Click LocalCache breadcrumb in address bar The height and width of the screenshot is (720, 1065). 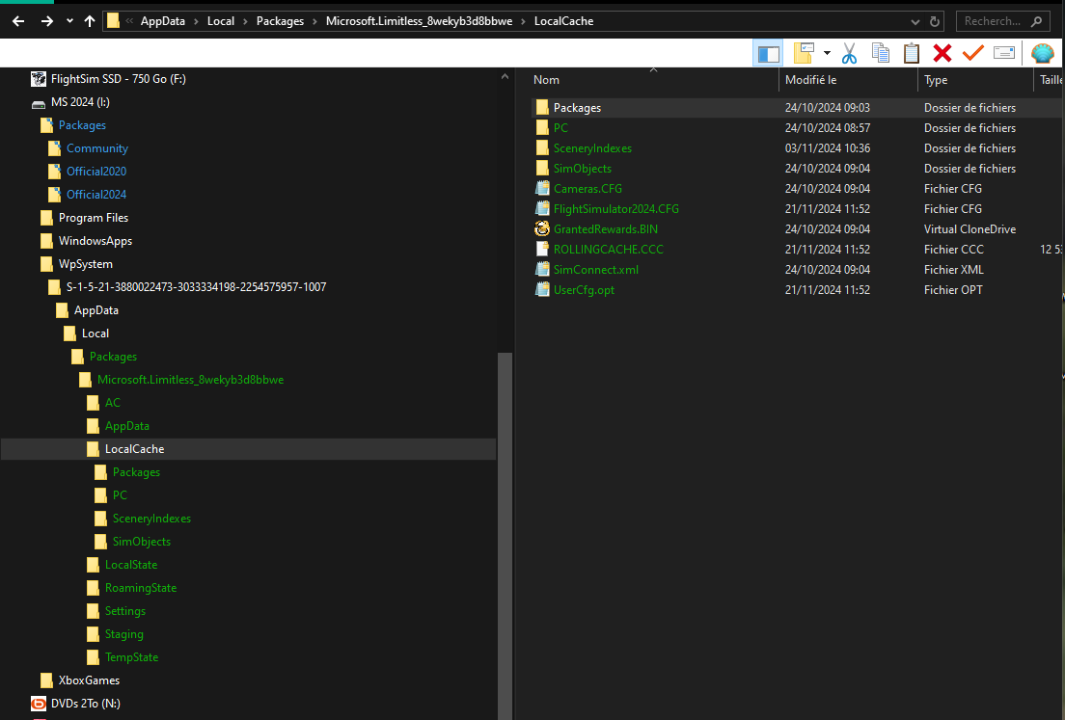tap(563, 21)
